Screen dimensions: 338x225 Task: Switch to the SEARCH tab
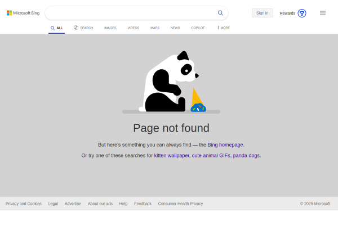[x=83, y=28]
